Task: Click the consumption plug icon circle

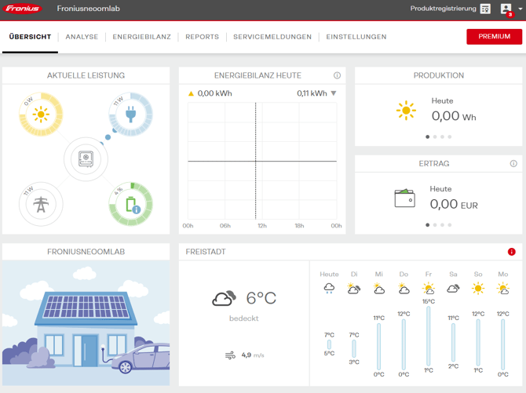Action: tap(130, 115)
